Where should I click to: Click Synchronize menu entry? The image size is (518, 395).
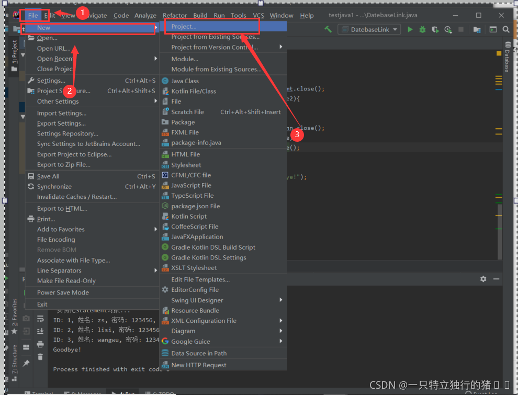92,187
